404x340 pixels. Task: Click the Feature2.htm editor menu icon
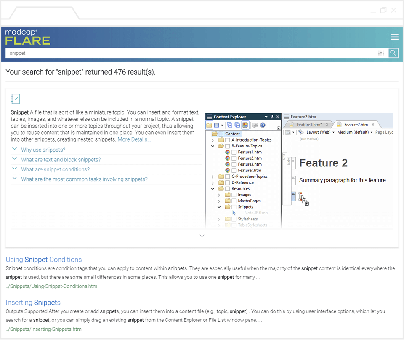pos(287,117)
